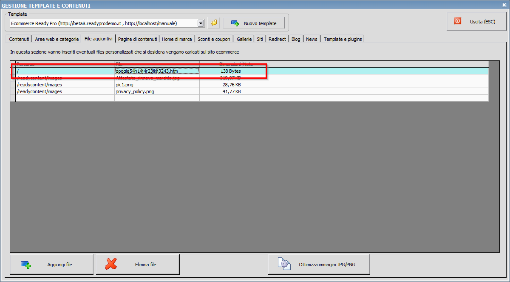The height and width of the screenshot is (282, 510).
Task: Expand the Template combo box dropdown arrow
Action: [201, 23]
